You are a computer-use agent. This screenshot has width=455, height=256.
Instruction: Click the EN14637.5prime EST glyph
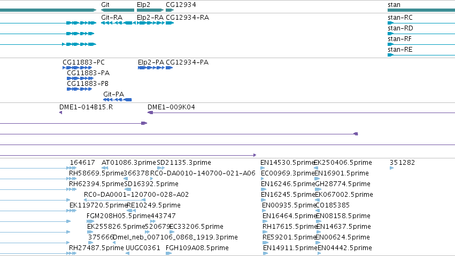click(319, 232)
